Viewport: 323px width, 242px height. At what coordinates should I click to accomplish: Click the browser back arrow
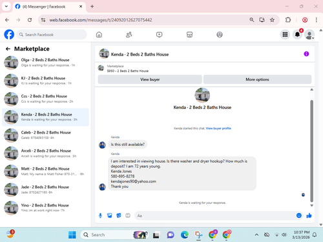[x=7, y=20]
